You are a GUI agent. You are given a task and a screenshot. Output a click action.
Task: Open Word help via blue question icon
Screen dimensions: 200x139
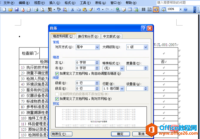[x=186, y=10]
